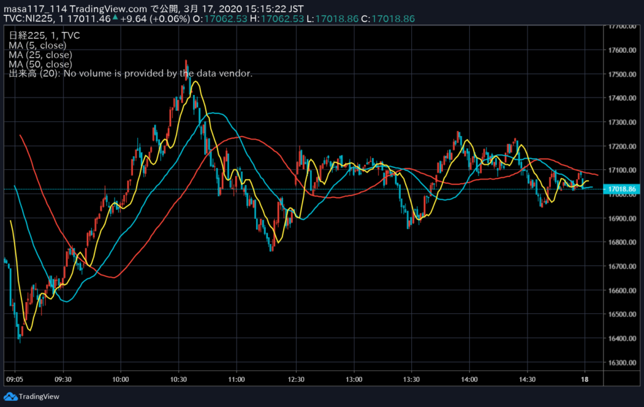Screen dimensions: 644x407
Task: Click the 18 date label on time axis
Action: point(584,379)
